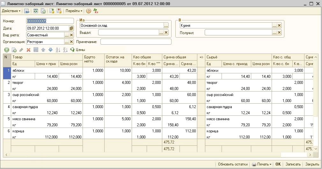The height and width of the screenshot is (169, 322).
Task: Click the Обновить остатки button
Action: click(x=233, y=164)
